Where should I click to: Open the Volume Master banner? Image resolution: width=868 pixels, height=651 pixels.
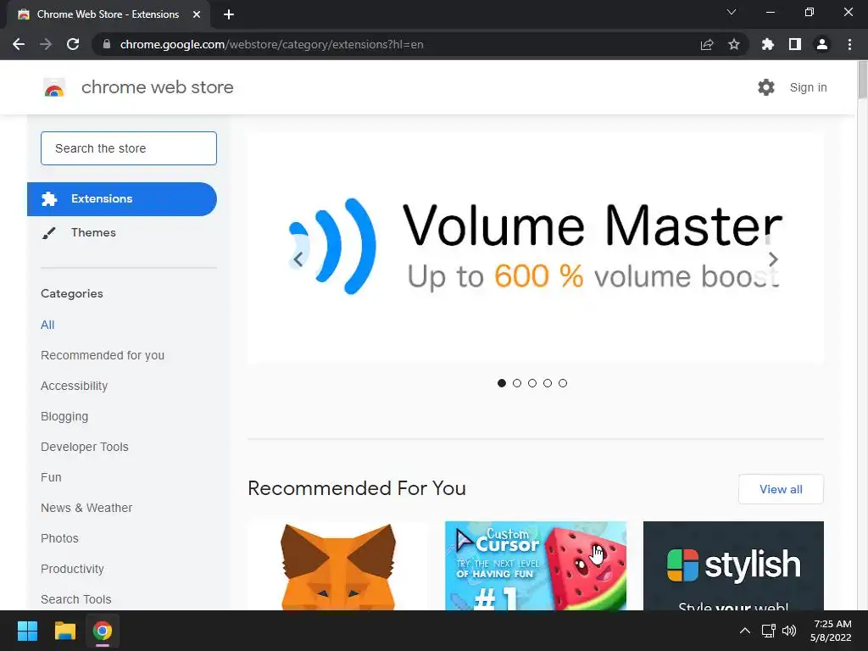point(536,247)
